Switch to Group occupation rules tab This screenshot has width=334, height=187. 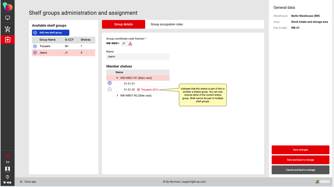[167, 24]
